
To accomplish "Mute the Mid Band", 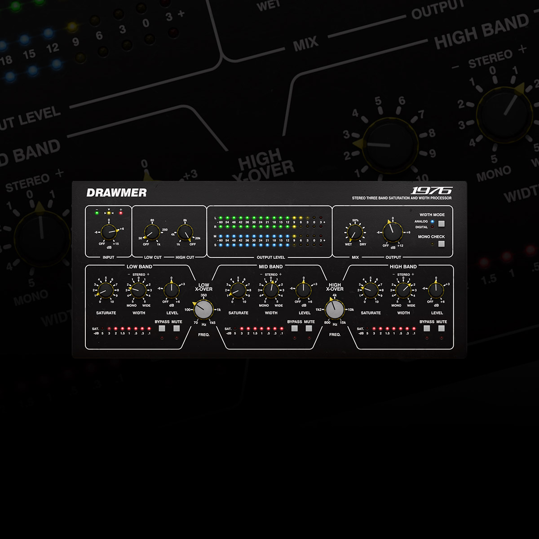I will (x=309, y=328).
